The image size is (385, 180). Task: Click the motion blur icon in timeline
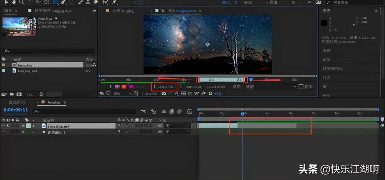(179, 111)
